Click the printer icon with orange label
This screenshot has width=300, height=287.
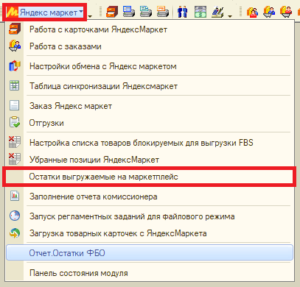tap(163, 12)
